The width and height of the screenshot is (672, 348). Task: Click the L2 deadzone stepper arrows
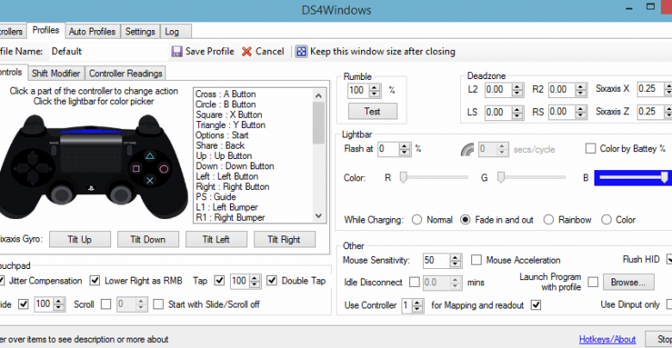point(517,89)
